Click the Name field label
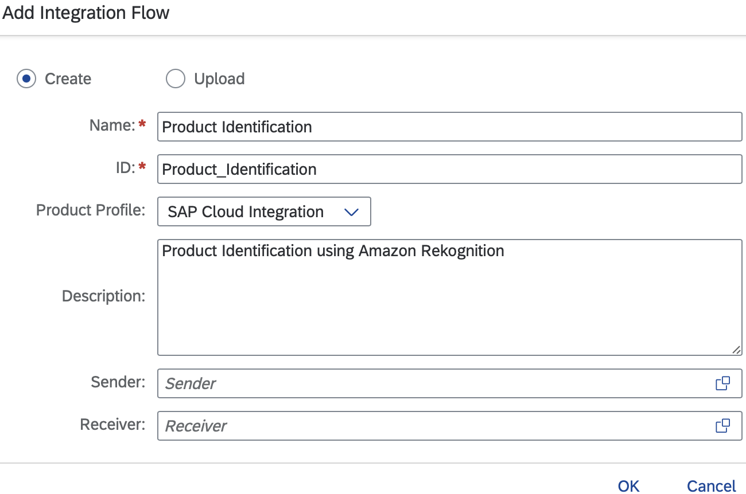The width and height of the screenshot is (746, 494). 112,125
